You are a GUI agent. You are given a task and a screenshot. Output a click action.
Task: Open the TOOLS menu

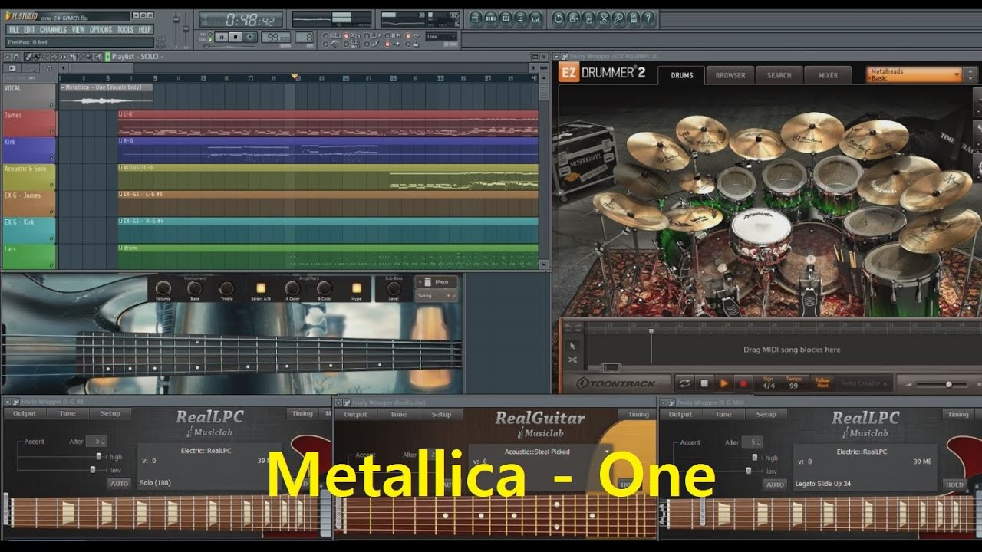125,30
